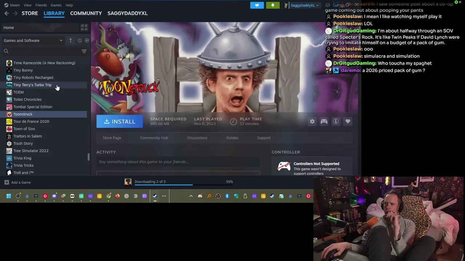Open the Games menu
Image resolution: width=465 pixels, height=261 pixels.
(x=56, y=5)
